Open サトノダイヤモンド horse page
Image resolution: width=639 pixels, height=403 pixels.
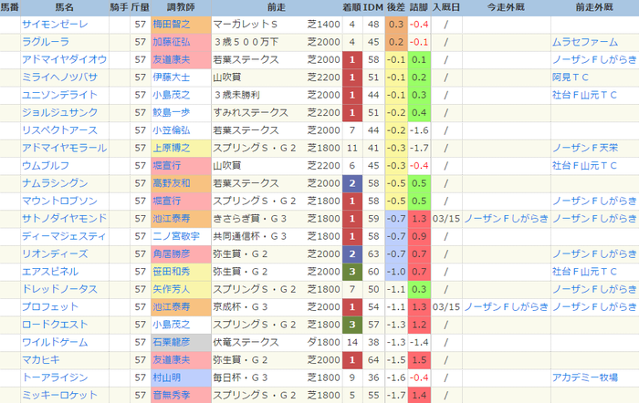65,219
